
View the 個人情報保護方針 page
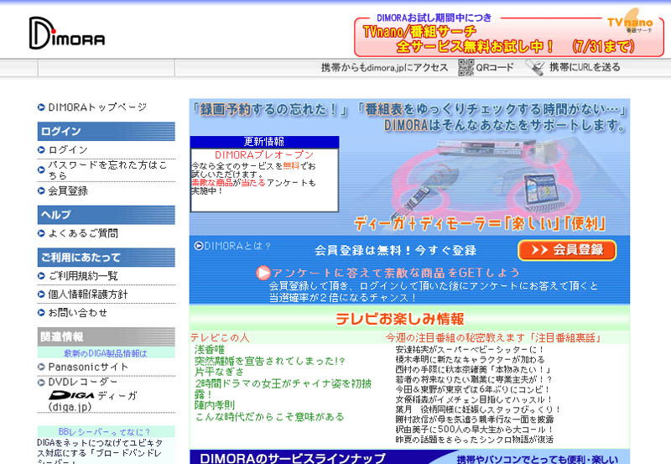click(87, 295)
